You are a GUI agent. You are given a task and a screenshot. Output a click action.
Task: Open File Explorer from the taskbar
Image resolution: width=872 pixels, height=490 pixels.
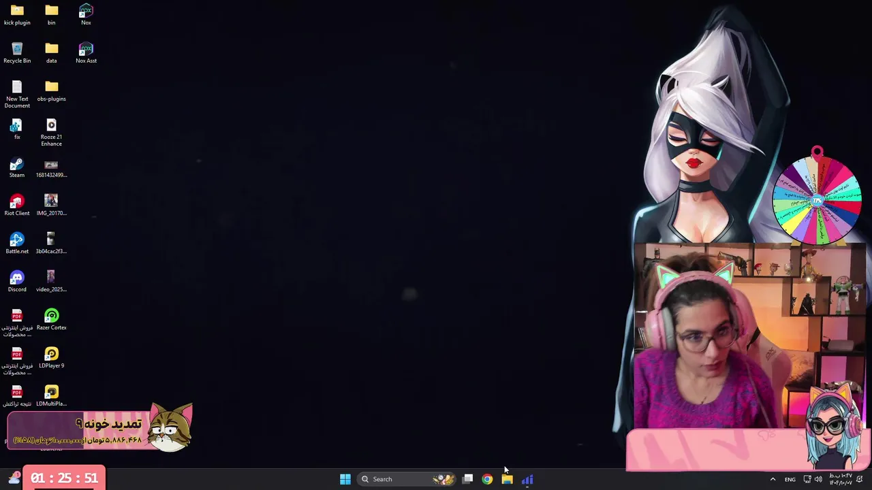pos(508,479)
